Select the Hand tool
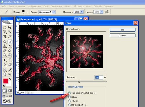145x107 pixels. [x=5, y=74]
